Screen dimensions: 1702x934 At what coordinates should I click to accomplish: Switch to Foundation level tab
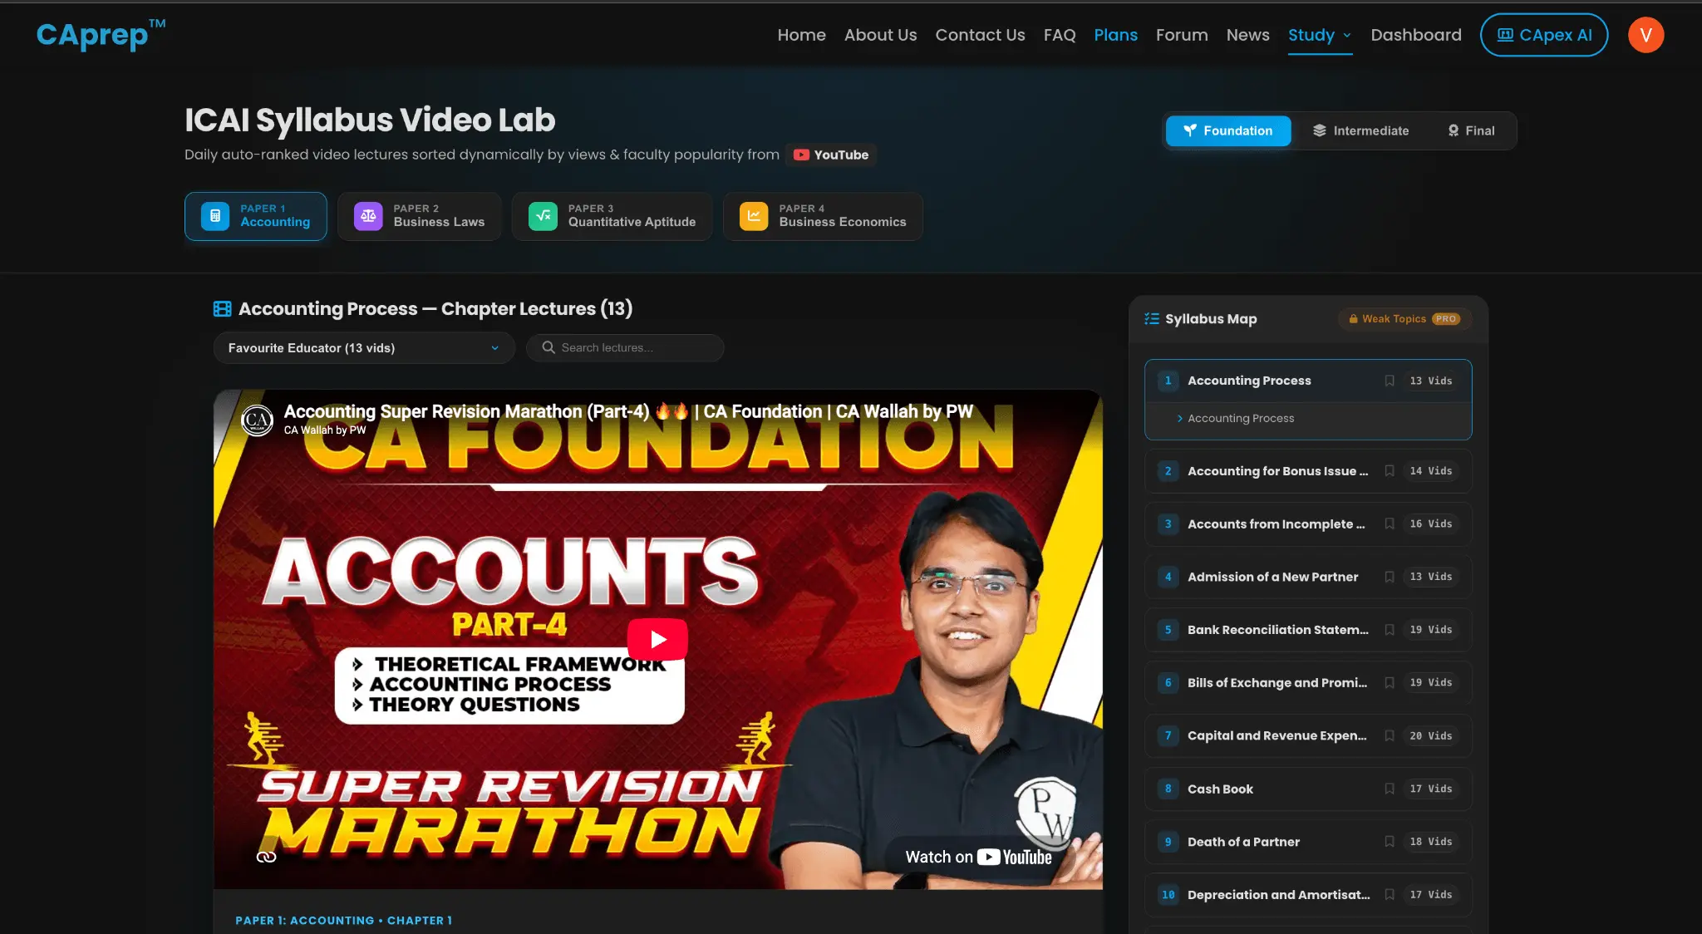pos(1228,131)
